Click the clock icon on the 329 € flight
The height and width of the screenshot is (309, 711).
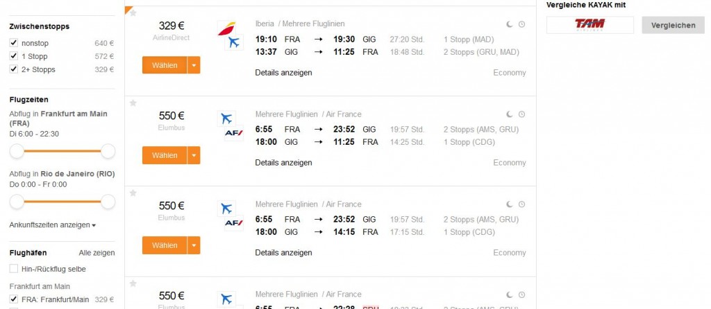(521, 24)
